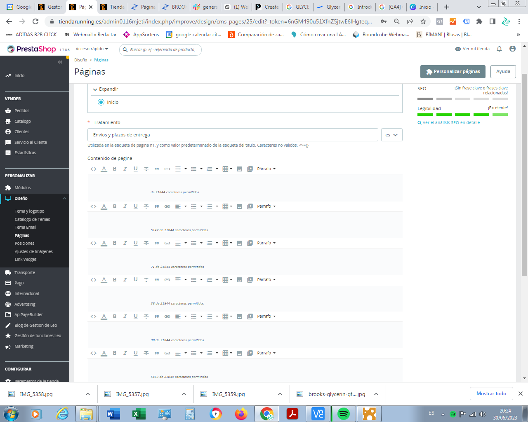Screen dimensions: 528x422
Task: Click Italic in toolbar directly below 'Contenido de página'
Action: pyautogui.click(x=125, y=169)
